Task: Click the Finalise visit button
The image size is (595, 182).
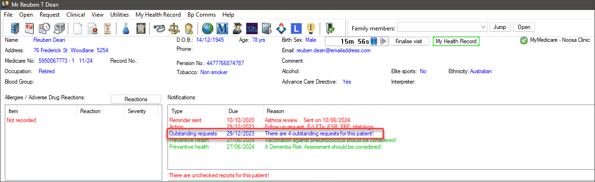Action: pyautogui.click(x=409, y=41)
